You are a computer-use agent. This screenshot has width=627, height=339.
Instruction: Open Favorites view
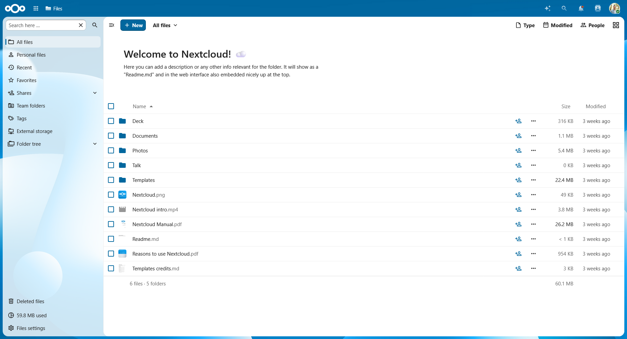pyautogui.click(x=53, y=80)
